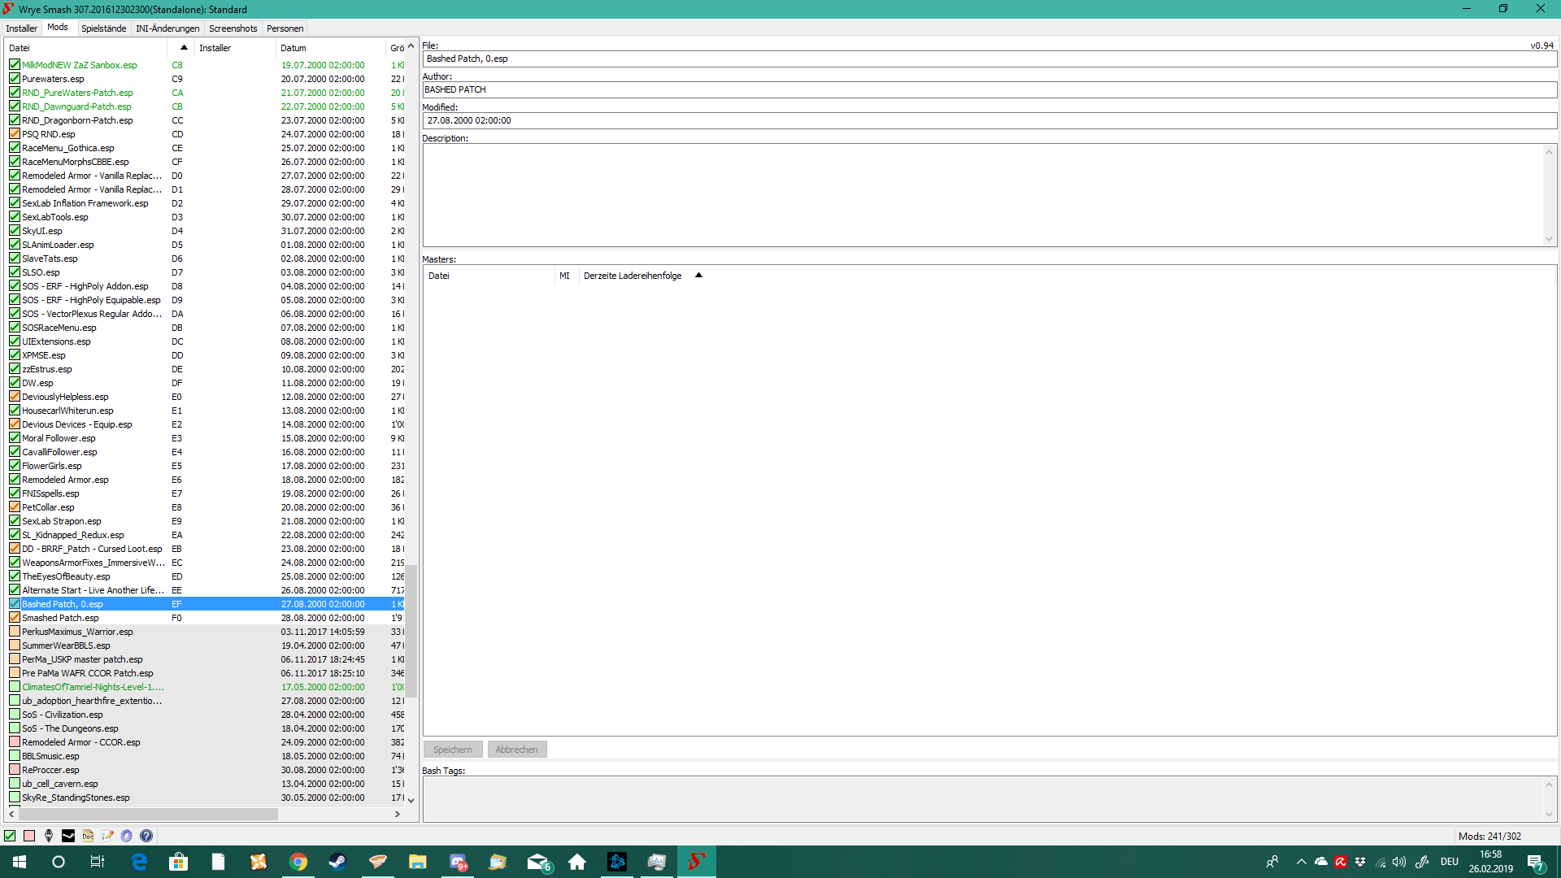The image size is (1561, 878).
Task: Switch to the Installer tab
Action: click(x=22, y=28)
